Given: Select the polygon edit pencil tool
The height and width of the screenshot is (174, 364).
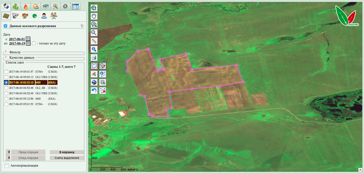Looking at the screenshot, I should pos(103,66).
